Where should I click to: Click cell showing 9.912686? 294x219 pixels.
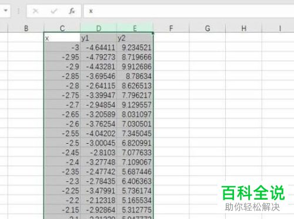click(135, 66)
